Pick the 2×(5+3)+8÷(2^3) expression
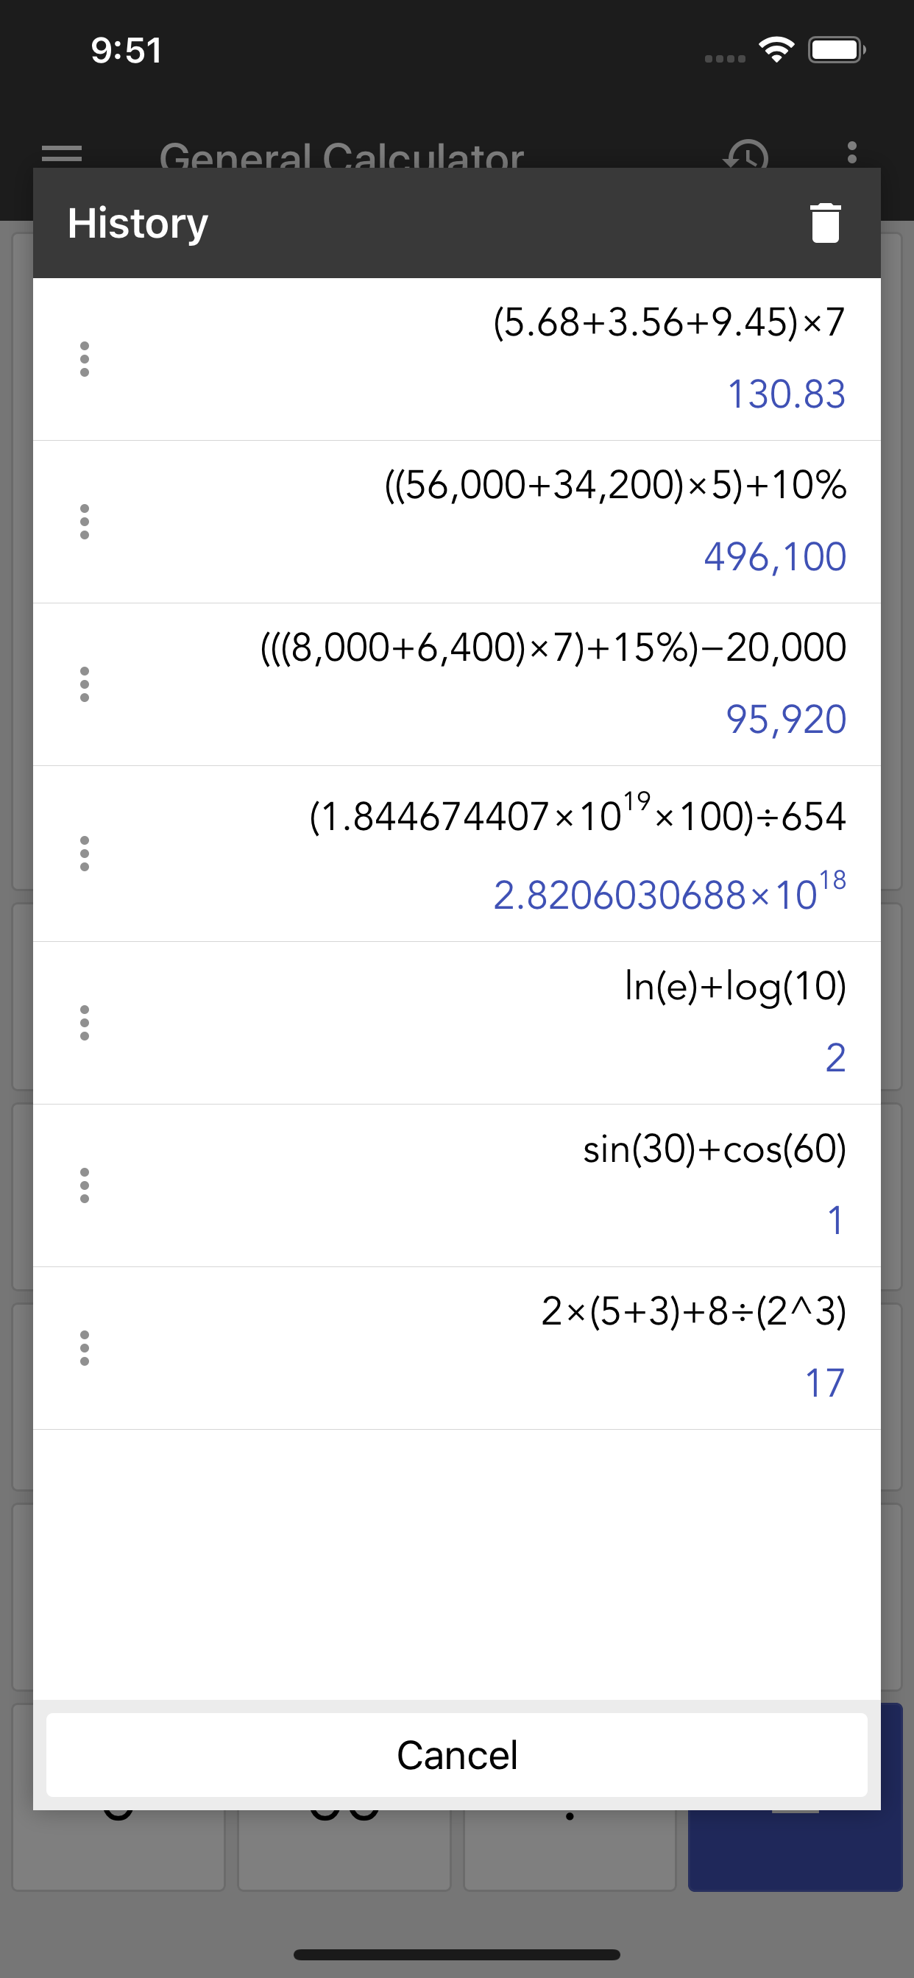 (x=693, y=1311)
